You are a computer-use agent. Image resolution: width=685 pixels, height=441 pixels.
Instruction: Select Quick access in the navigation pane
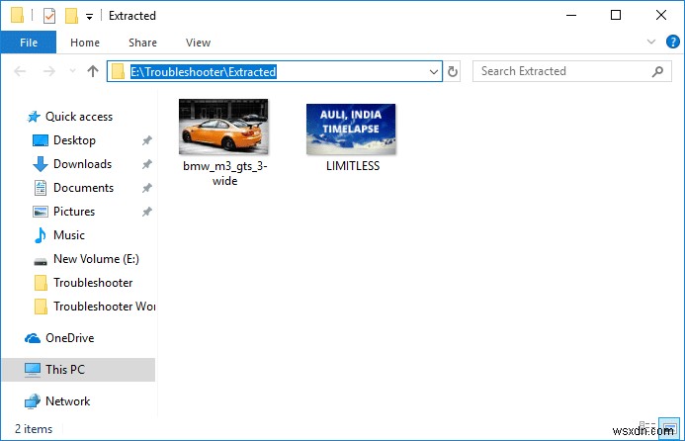(x=70, y=117)
